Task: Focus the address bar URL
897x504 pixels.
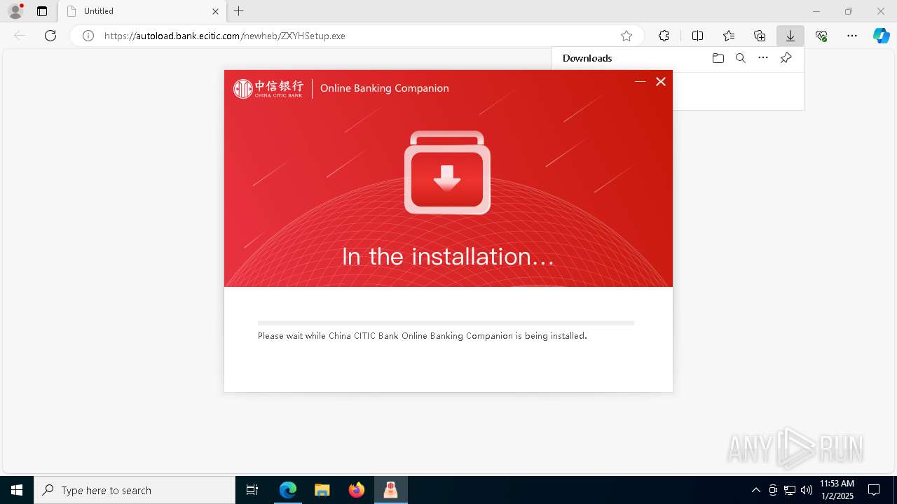Action: click(x=224, y=36)
